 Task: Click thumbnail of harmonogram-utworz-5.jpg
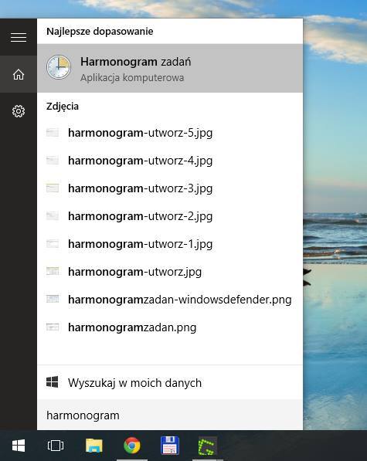coord(53,133)
